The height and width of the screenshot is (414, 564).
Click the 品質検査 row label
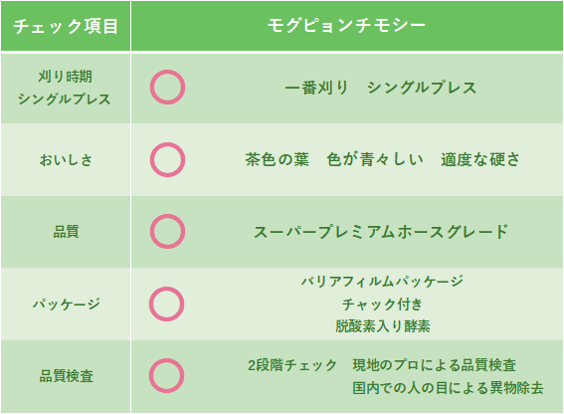(x=67, y=376)
